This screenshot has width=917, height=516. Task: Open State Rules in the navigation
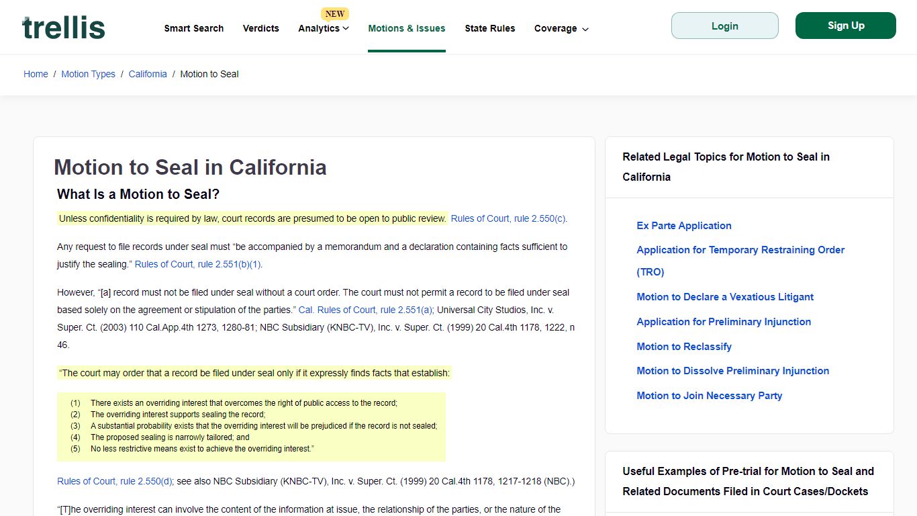pyautogui.click(x=490, y=28)
